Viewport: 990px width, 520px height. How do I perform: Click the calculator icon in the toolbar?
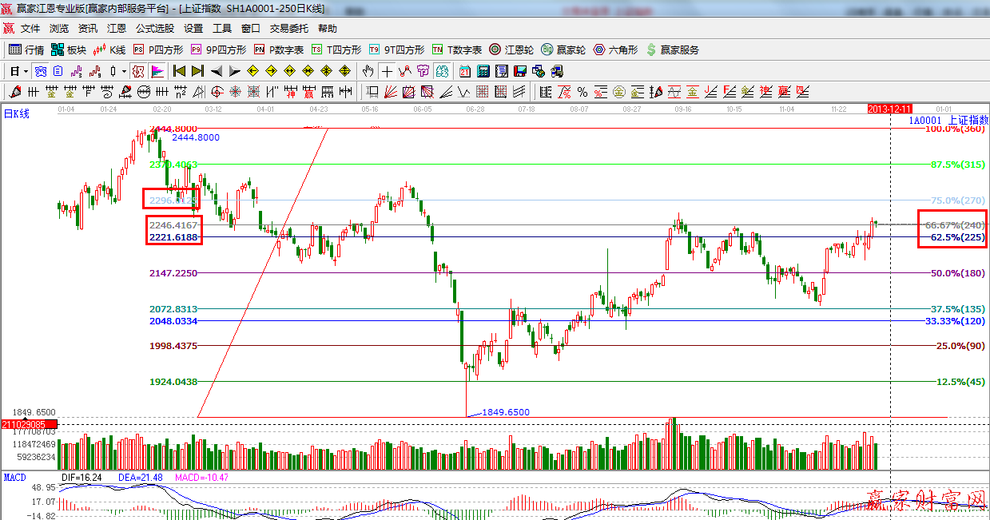coord(481,71)
